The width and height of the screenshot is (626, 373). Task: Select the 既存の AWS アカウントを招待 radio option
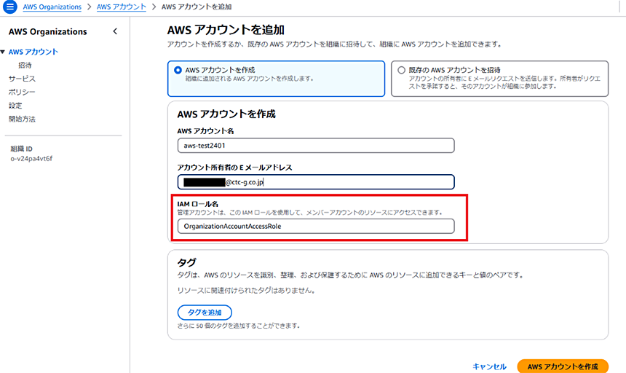click(401, 70)
